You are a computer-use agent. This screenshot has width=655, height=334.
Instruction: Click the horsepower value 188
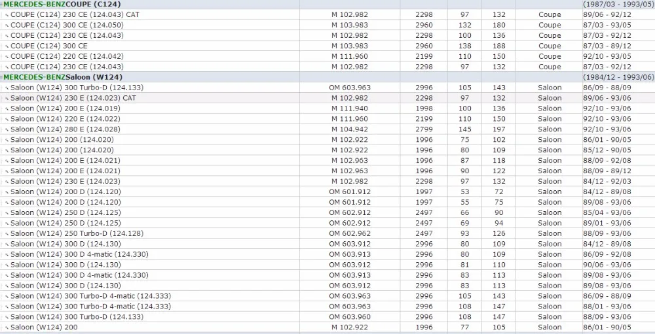coord(498,46)
